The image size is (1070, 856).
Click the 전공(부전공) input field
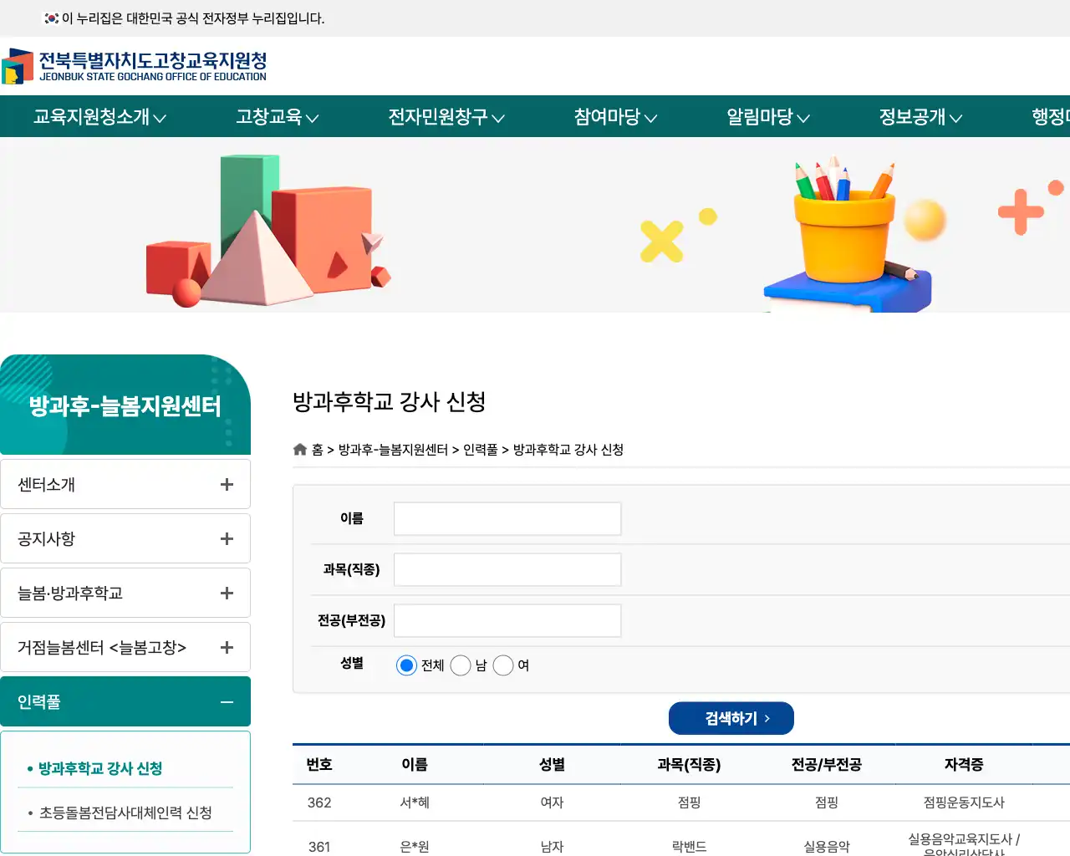tap(507, 620)
